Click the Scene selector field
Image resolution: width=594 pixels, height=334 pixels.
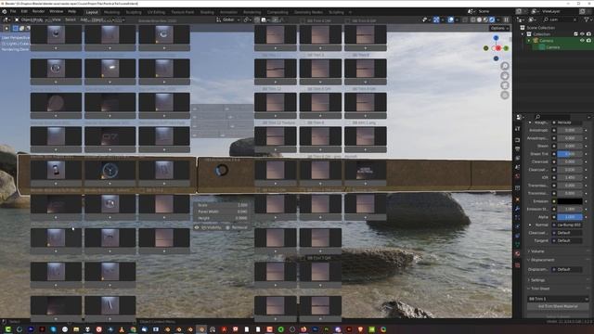click(493, 12)
